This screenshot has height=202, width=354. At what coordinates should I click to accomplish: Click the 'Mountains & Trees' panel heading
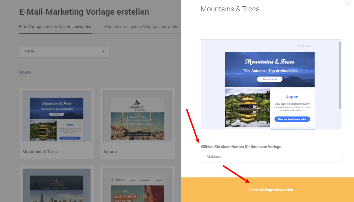tap(230, 9)
